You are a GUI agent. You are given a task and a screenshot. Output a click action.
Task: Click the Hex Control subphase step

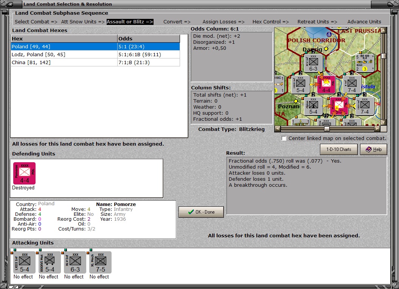pos(270,22)
